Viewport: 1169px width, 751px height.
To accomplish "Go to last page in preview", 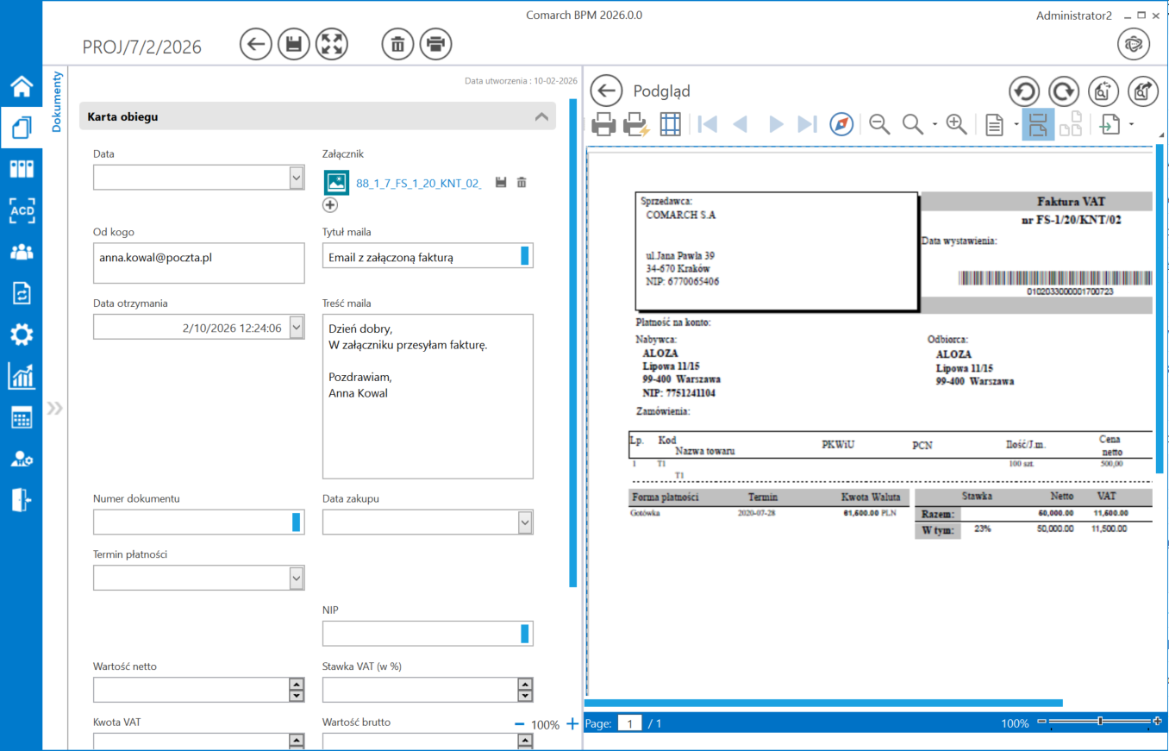I will pos(807,125).
